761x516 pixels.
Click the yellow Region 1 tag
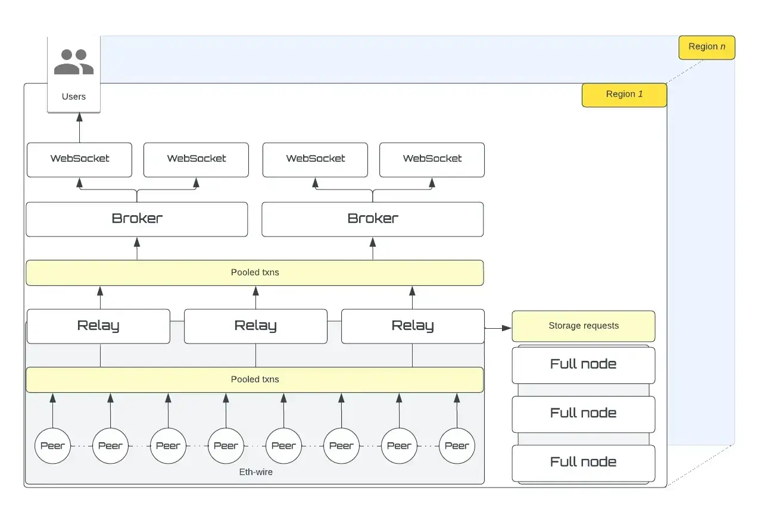624,95
